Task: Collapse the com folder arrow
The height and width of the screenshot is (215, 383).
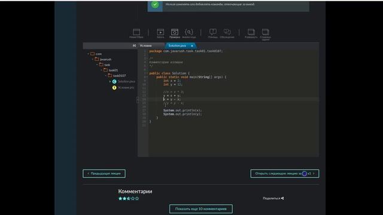Action: 89,54
